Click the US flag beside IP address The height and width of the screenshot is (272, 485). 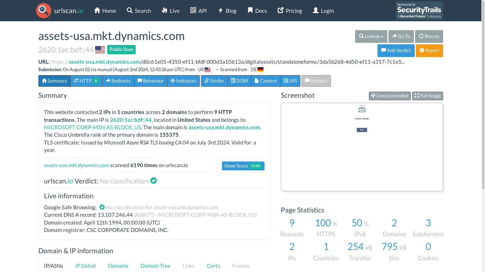coord(100,50)
